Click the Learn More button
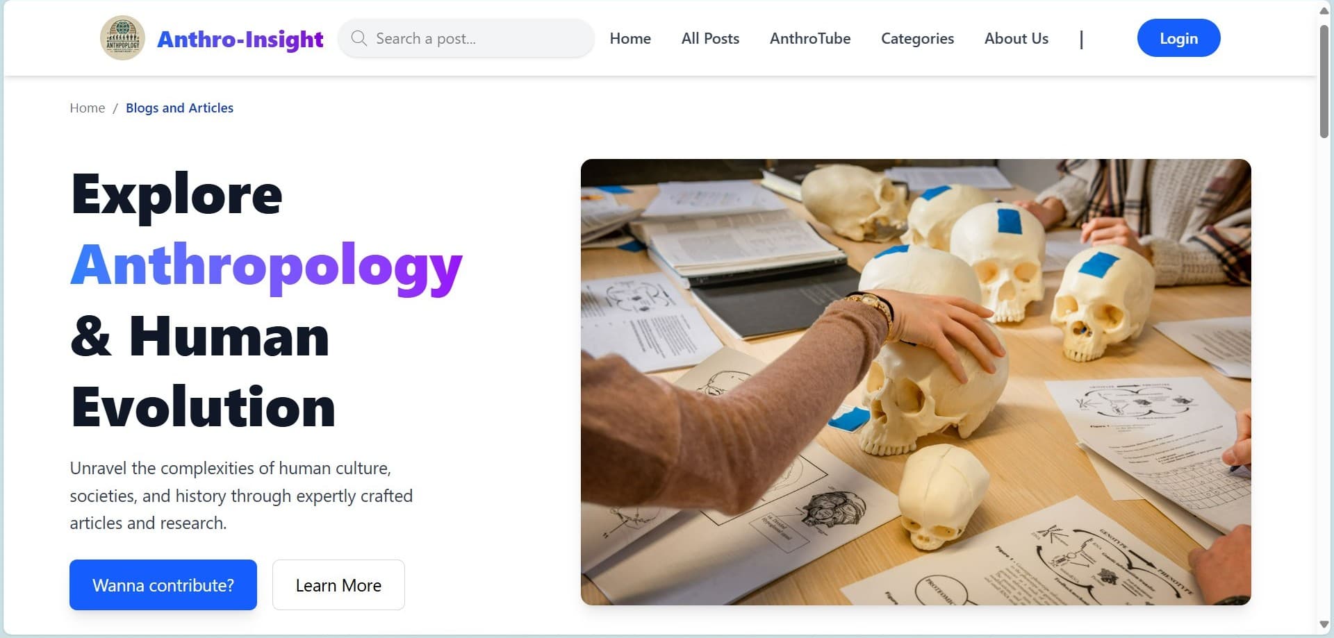Image resolution: width=1334 pixels, height=638 pixels. pos(338,585)
